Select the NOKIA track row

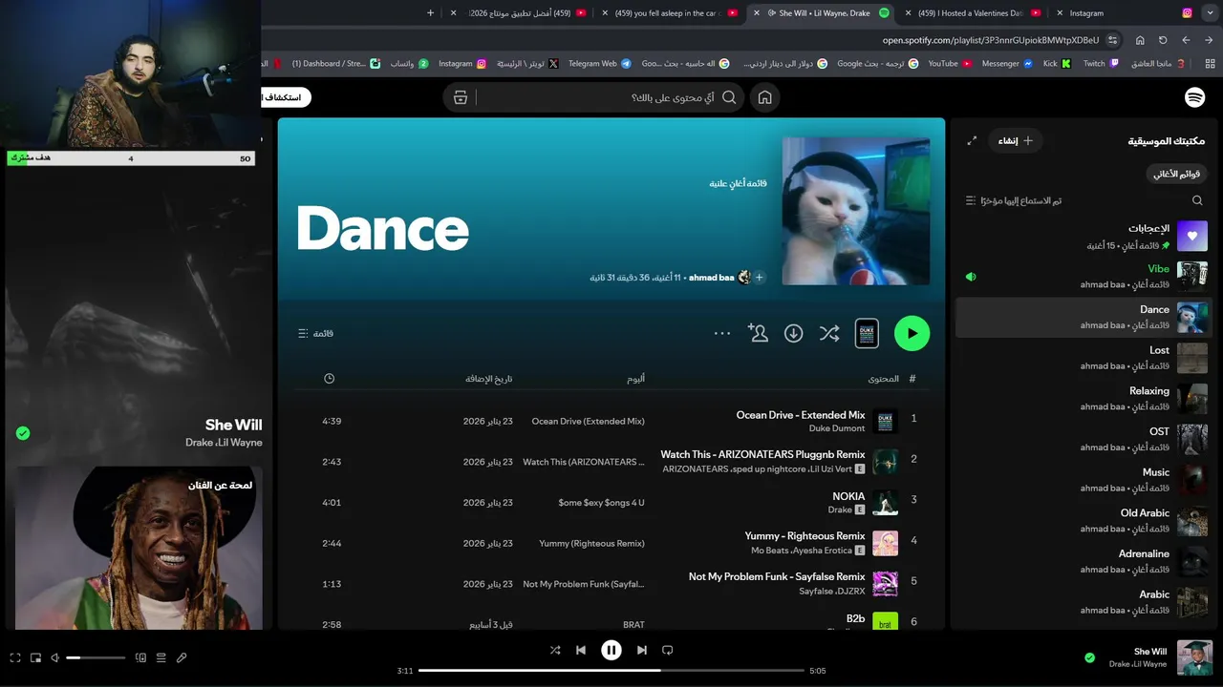coord(611,502)
